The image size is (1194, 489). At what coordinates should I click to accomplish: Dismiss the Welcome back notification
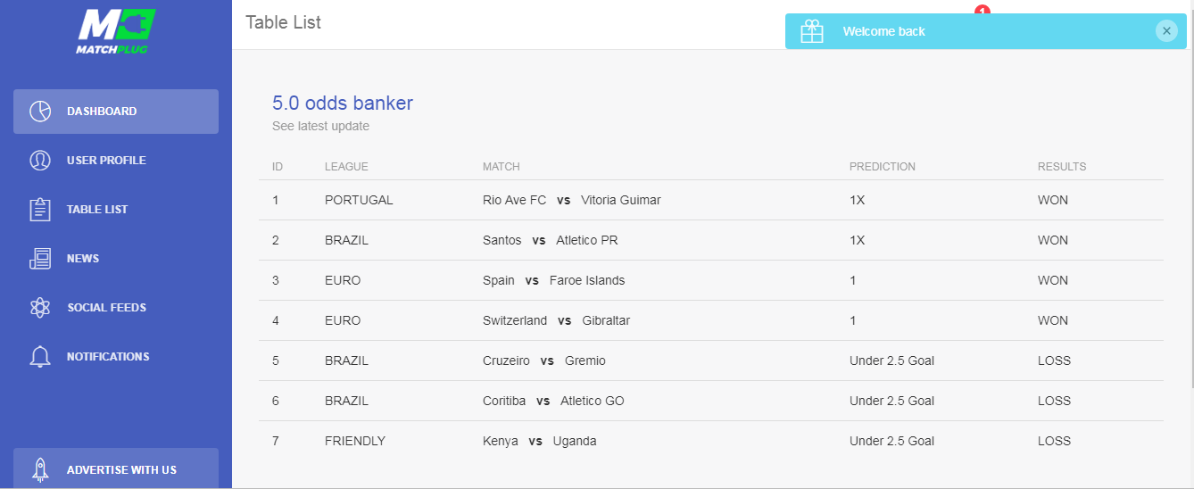pos(1166,30)
